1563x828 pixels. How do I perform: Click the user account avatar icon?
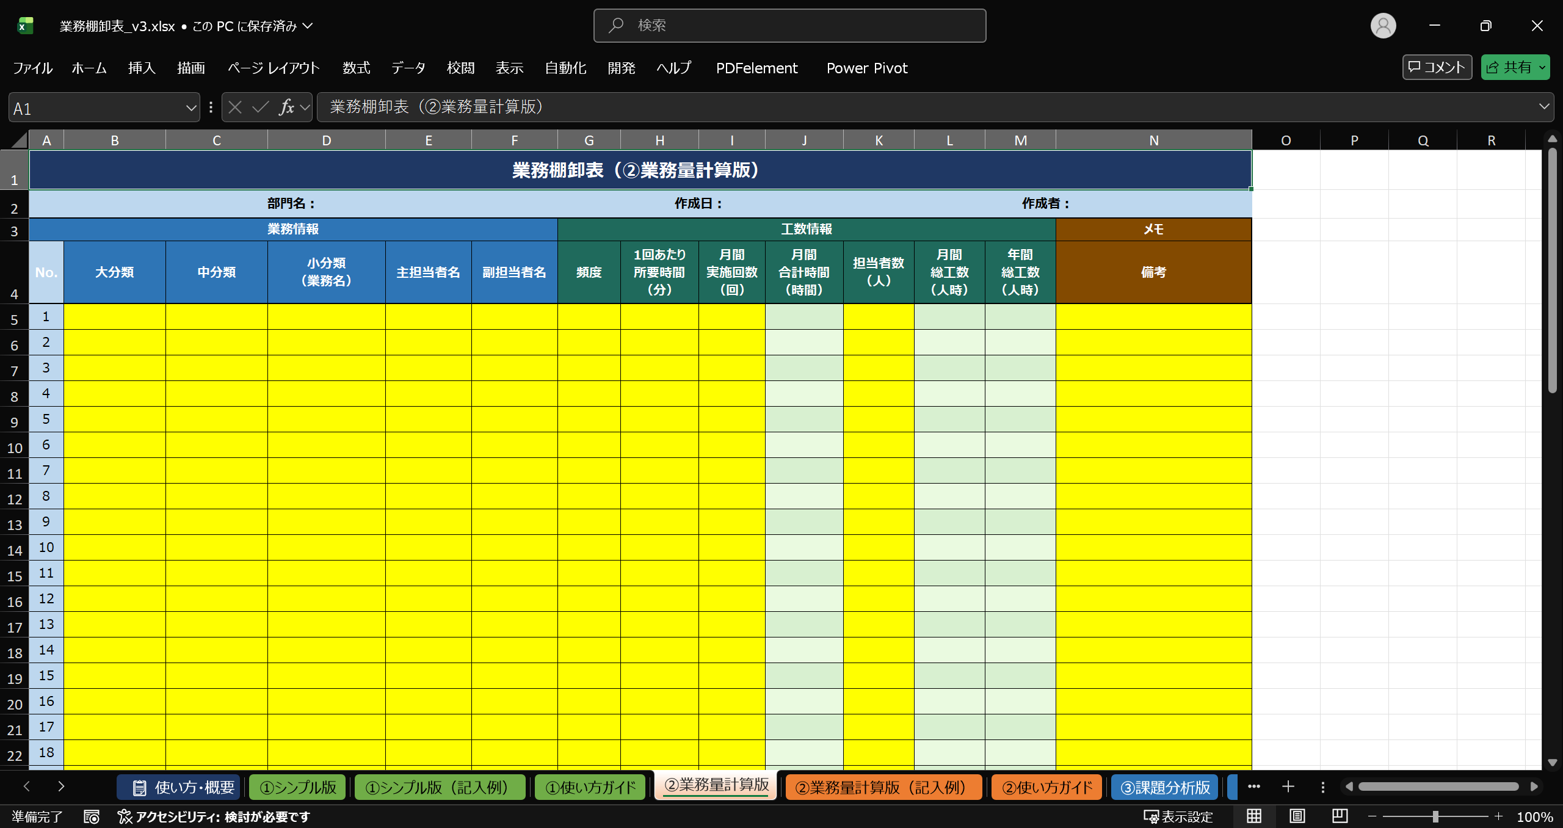coord(1383,26)
